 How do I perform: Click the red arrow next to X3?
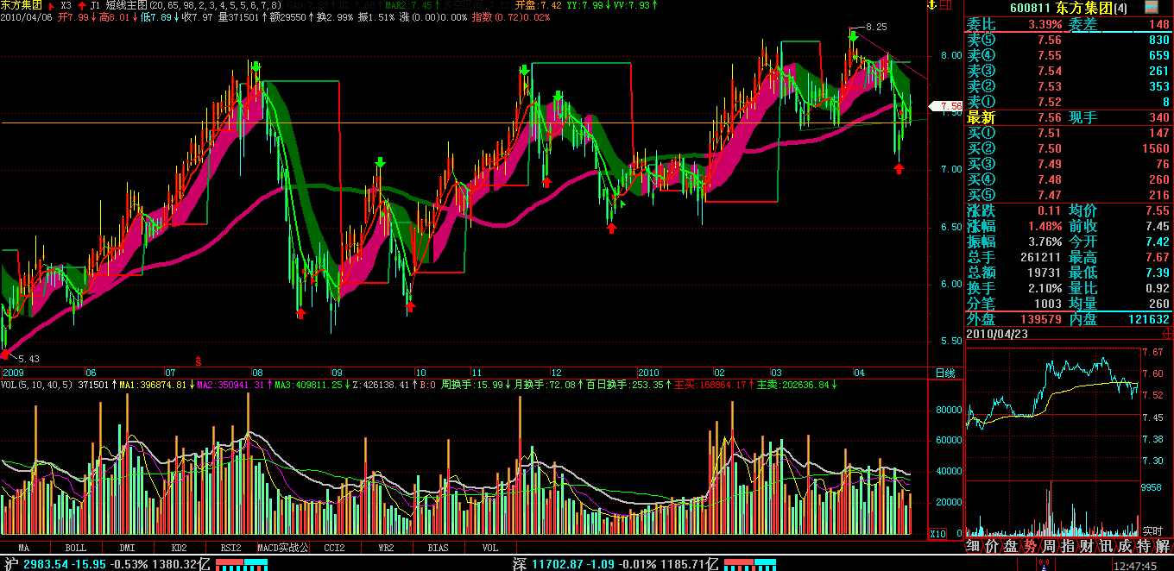[51, 5]
